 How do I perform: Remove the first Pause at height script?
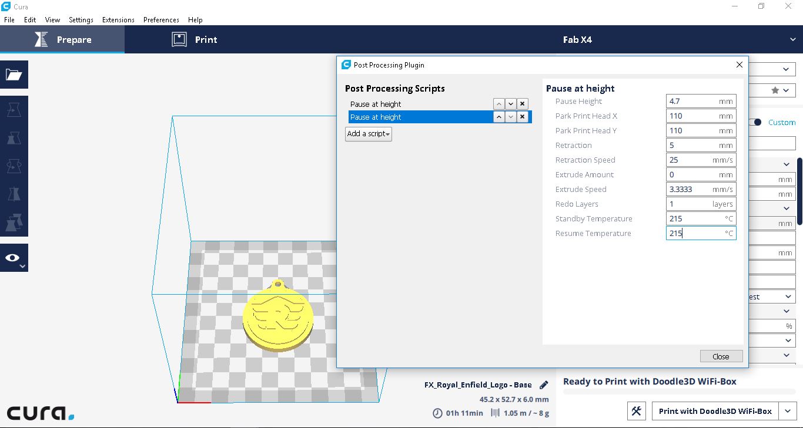point(523,104)
